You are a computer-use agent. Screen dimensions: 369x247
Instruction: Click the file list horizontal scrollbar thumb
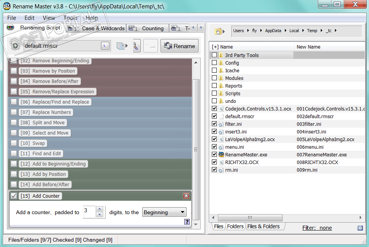(x=250, y=218)
